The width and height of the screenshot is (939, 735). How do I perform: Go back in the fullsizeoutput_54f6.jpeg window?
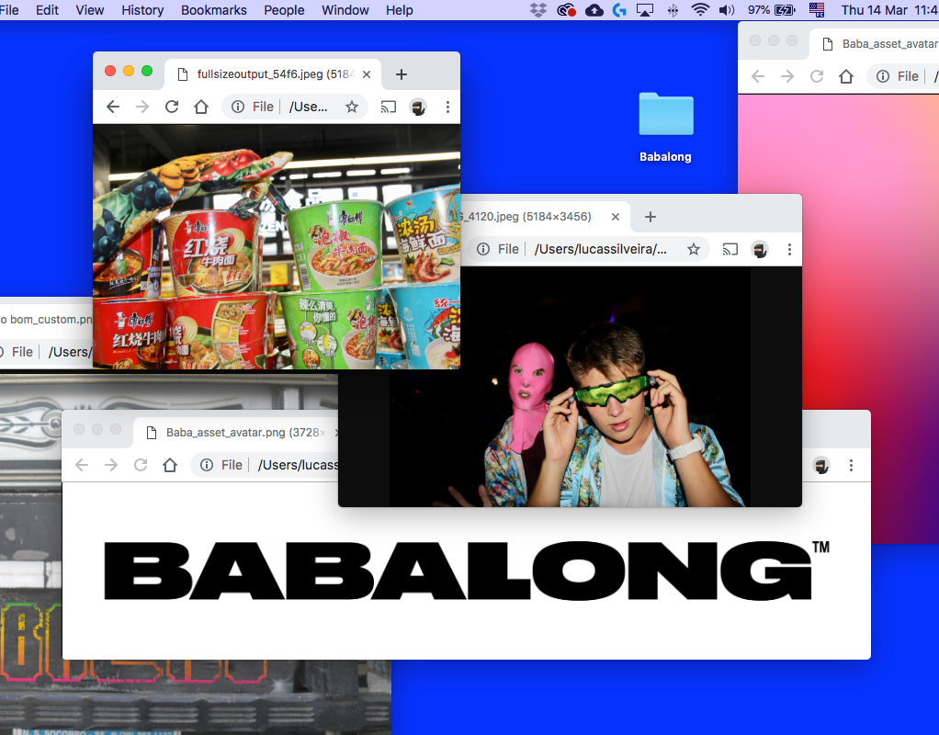point(113,107)
